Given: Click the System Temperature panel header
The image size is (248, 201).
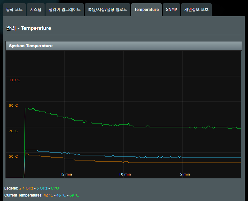Looking at the screenshot, I should click(124, 46).
